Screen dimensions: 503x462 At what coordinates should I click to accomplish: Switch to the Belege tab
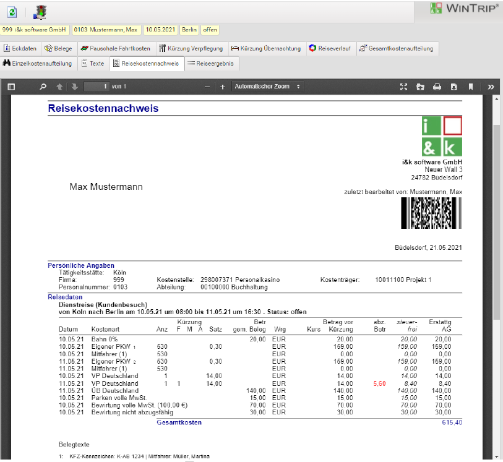59,48
